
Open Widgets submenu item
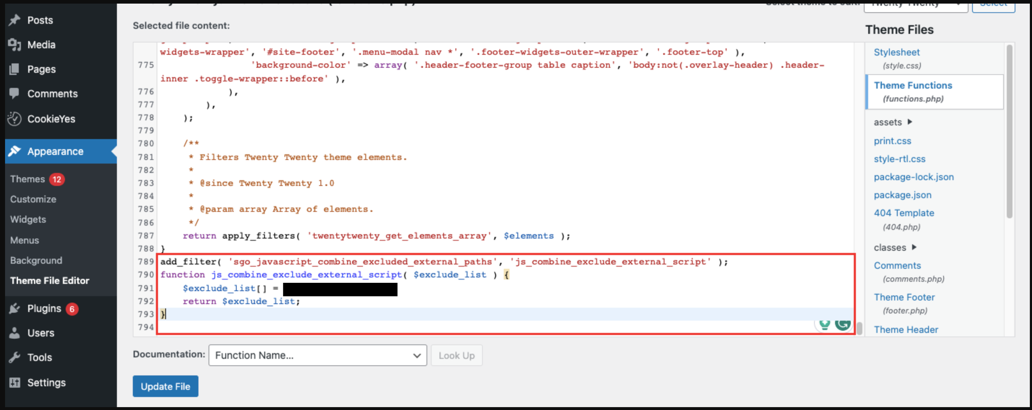click(28, 219)
